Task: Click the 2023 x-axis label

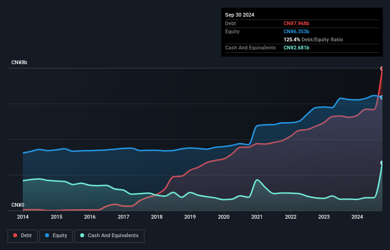Action: (324, 217)
